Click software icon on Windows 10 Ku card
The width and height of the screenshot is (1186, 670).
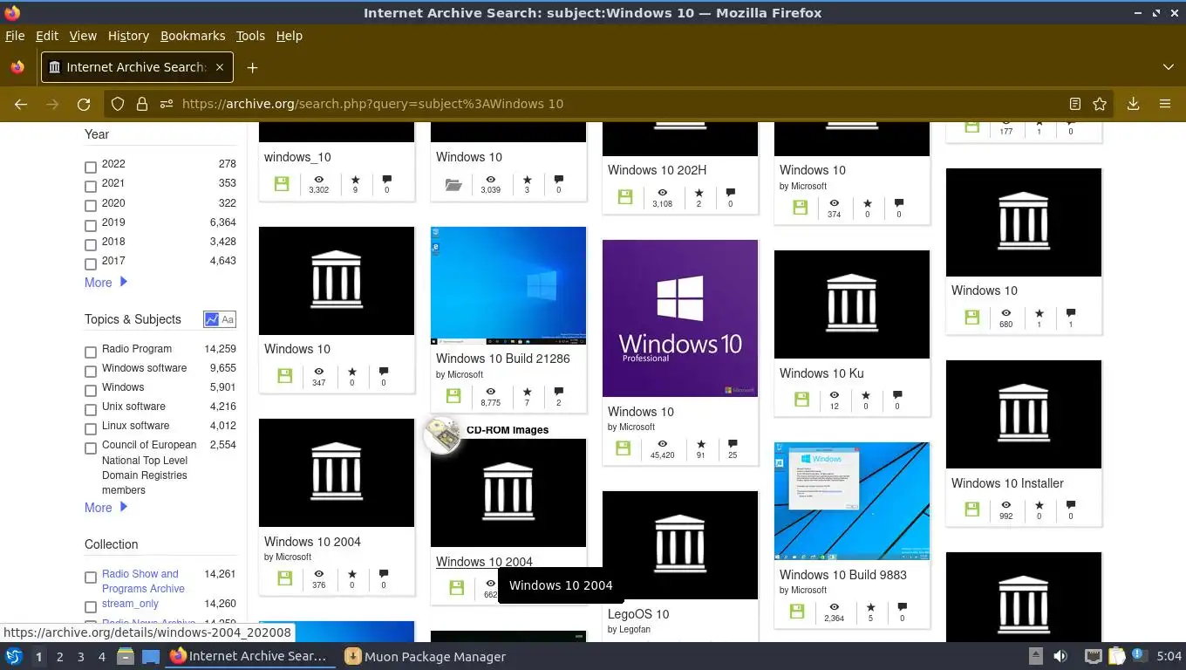tap(801, 400)
